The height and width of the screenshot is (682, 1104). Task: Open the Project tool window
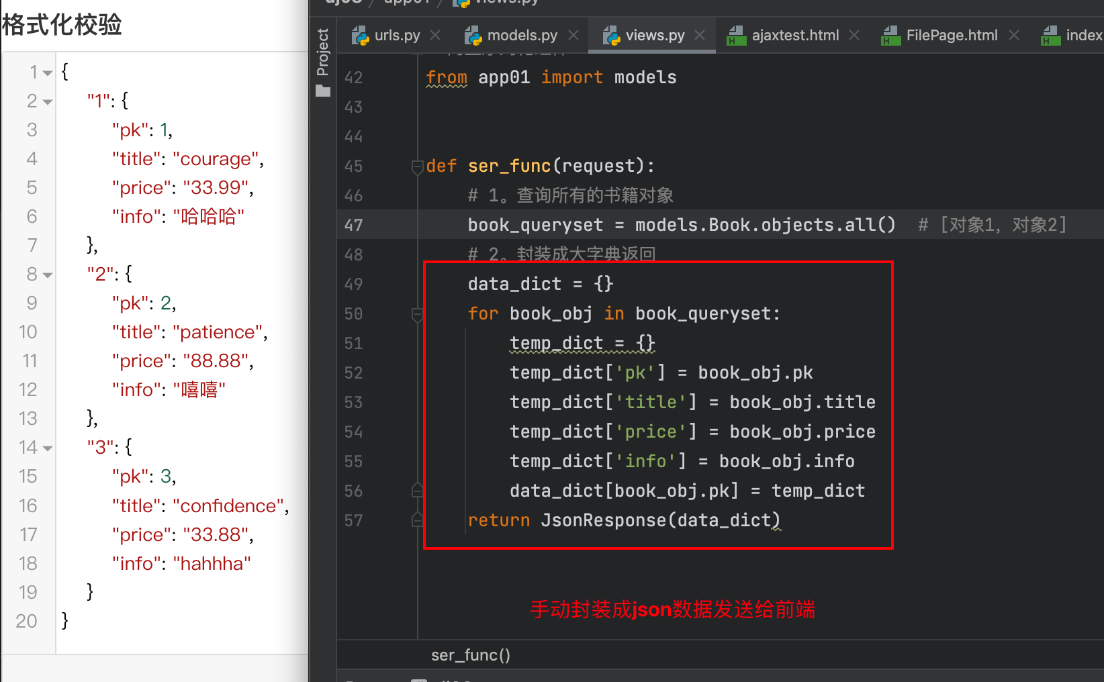(323, 62)
